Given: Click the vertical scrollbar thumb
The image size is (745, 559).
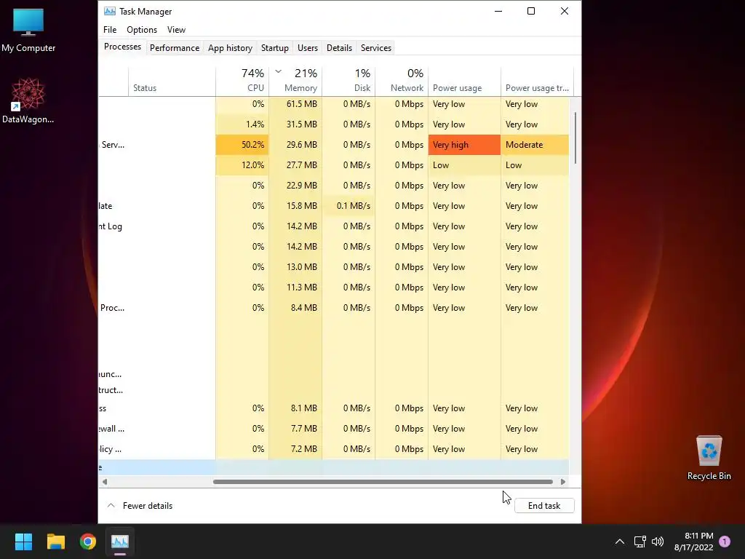Looking at the screenshot, I should [575, 138].
